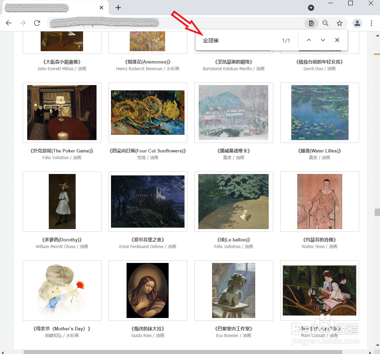This screenshot has height=354, width=380.
Task: Open the title 《巴黎室内工作室》
Action: point(233,329)
